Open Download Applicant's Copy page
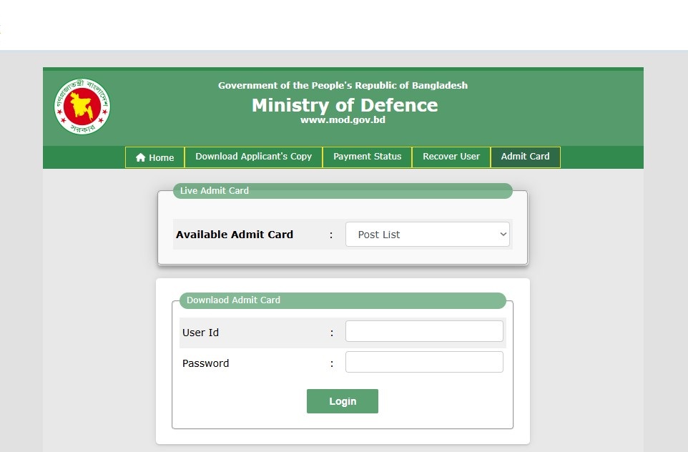 [x=253, y=157]
